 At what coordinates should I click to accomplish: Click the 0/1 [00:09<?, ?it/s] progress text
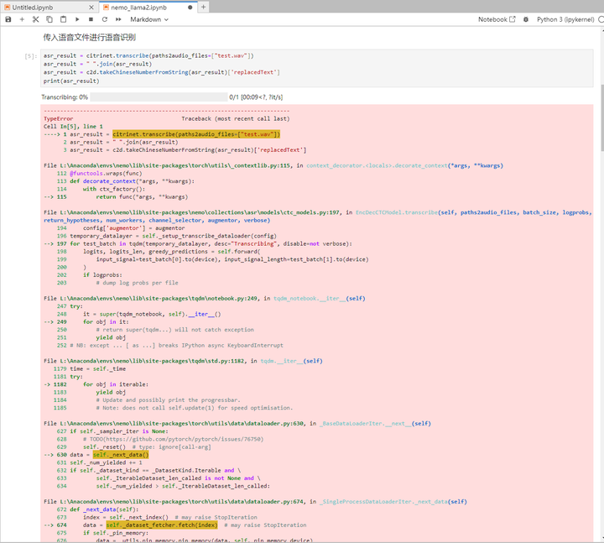(256, 97)
